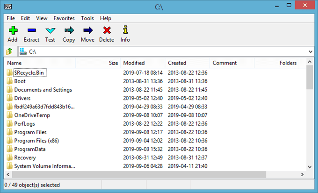Select the Program Files folder icon

(x=9, y=132)
